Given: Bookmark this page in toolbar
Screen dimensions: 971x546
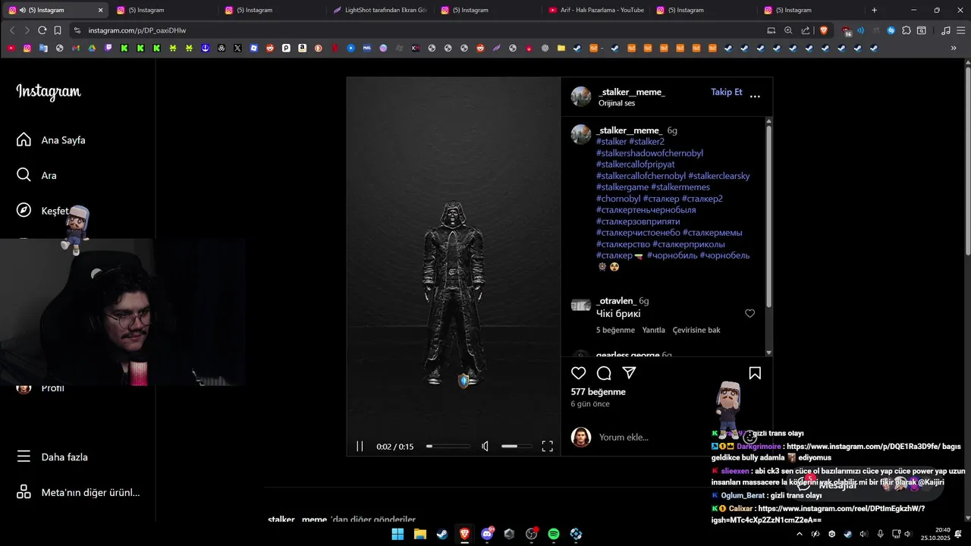Looking at the screenshot, I should [58, 30].
